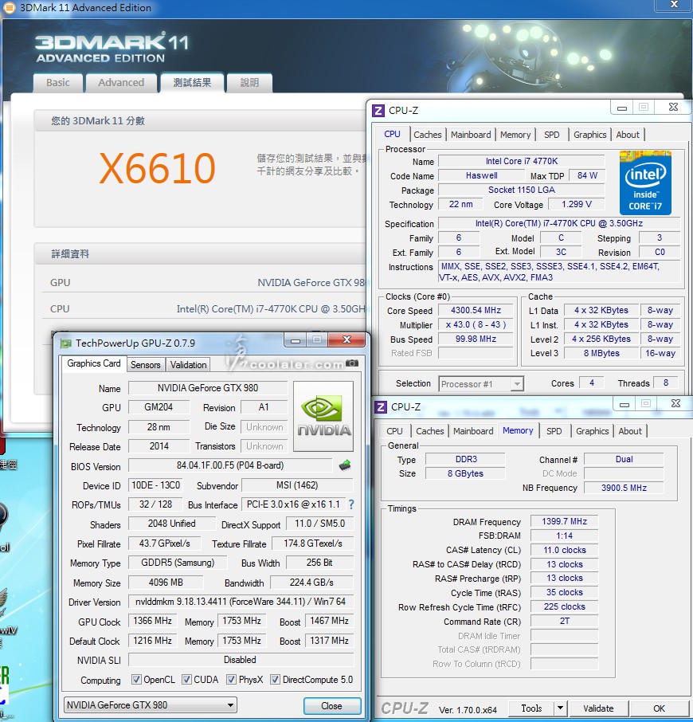Viewport: 693px width, 722px height.
Task: Click the Intel Core i7 logo in CPU-Z
Action: tap(645, 182)
